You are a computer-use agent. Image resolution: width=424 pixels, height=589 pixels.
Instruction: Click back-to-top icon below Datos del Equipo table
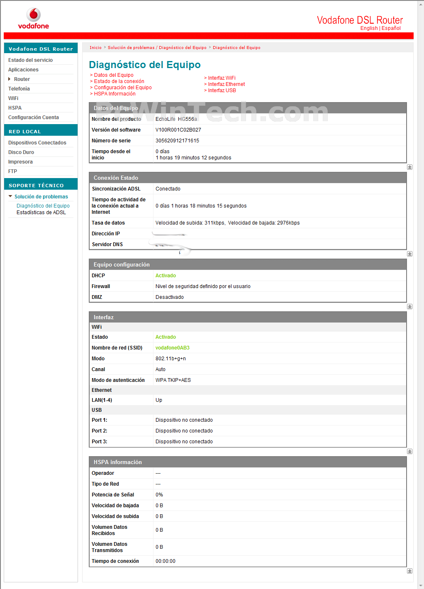(x=409, y=167)
